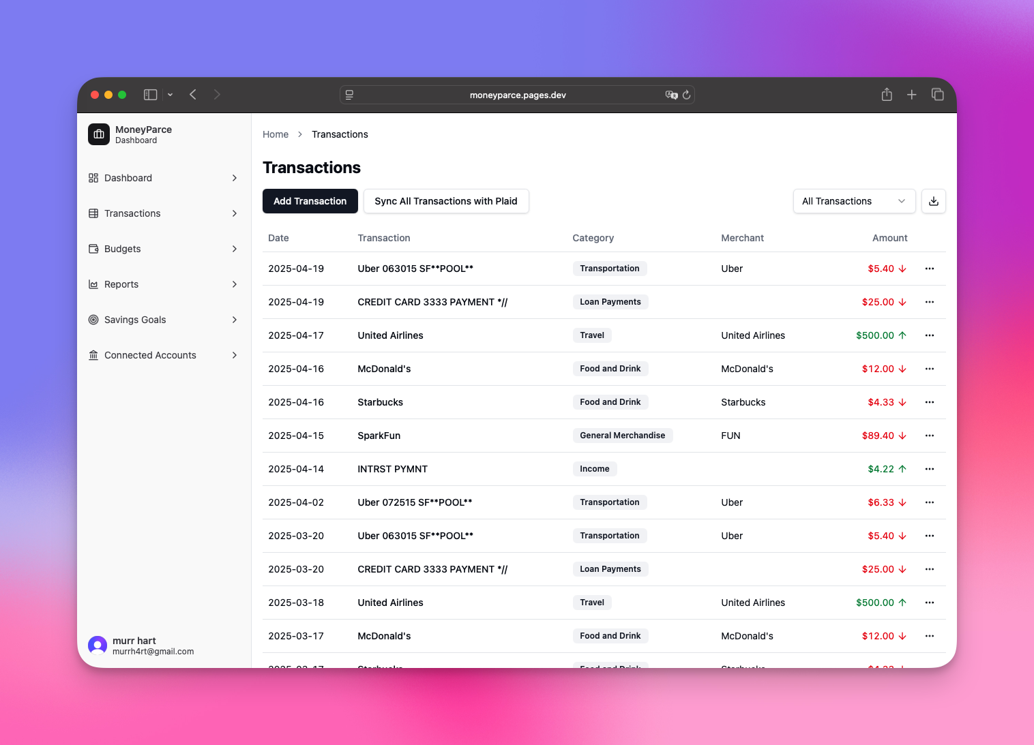Viewport: 1034px width, 745px height.
Task: Toggle the Safari sidebar icon
Action: [x=151, y=95]
